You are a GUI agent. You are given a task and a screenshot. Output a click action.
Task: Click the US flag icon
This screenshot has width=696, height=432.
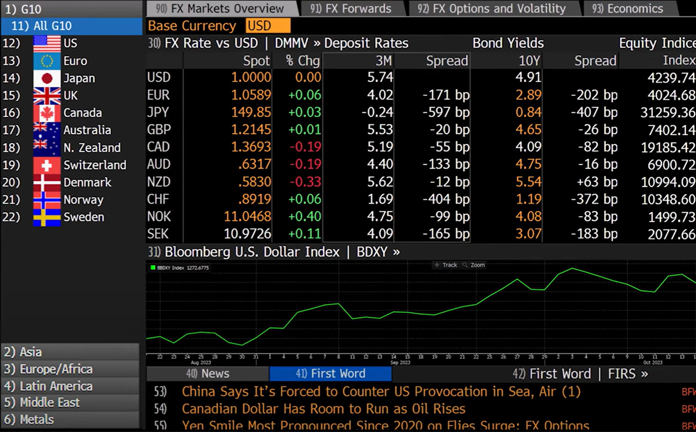(x=47, y=43)
